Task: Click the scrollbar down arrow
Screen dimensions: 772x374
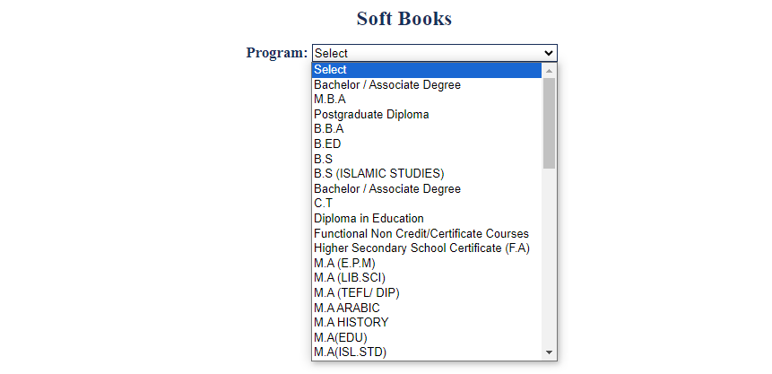Action: pos(550,352)
